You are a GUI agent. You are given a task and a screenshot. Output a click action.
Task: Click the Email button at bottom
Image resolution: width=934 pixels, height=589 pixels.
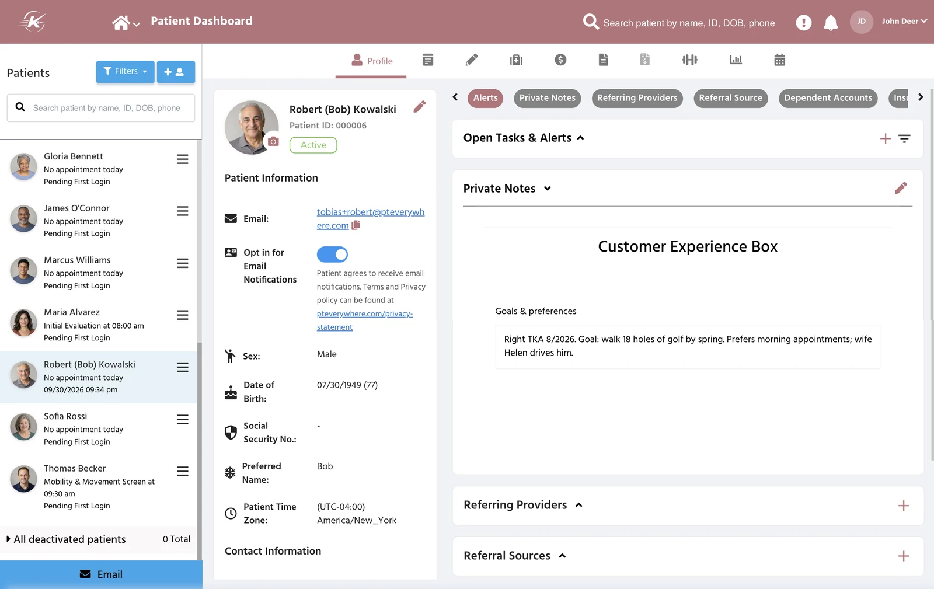[x=101, y=574]
